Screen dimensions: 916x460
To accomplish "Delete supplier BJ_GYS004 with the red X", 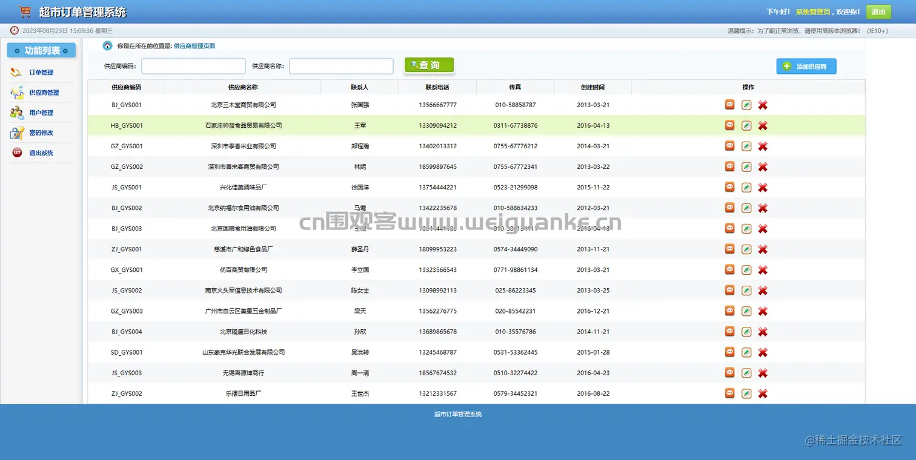I will coord(763,331).
